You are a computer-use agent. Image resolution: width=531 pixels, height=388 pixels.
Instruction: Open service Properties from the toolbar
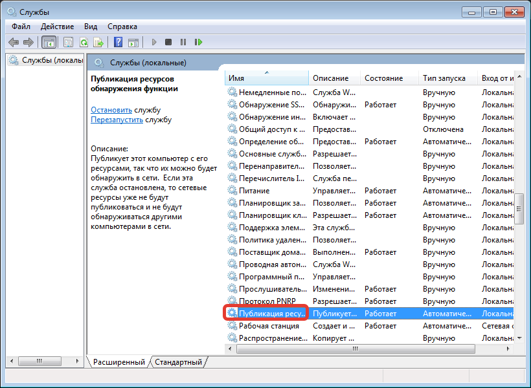68,42
